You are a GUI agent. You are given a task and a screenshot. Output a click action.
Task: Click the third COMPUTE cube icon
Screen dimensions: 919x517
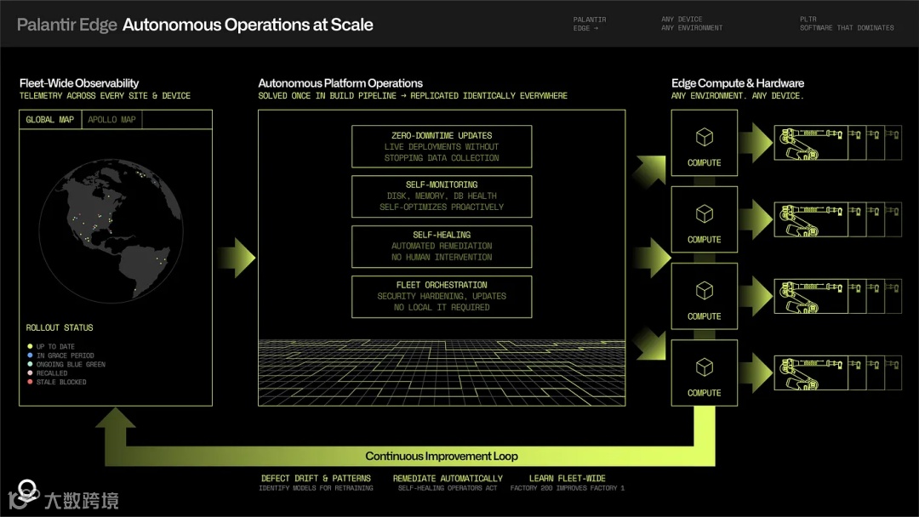(705, 291)
